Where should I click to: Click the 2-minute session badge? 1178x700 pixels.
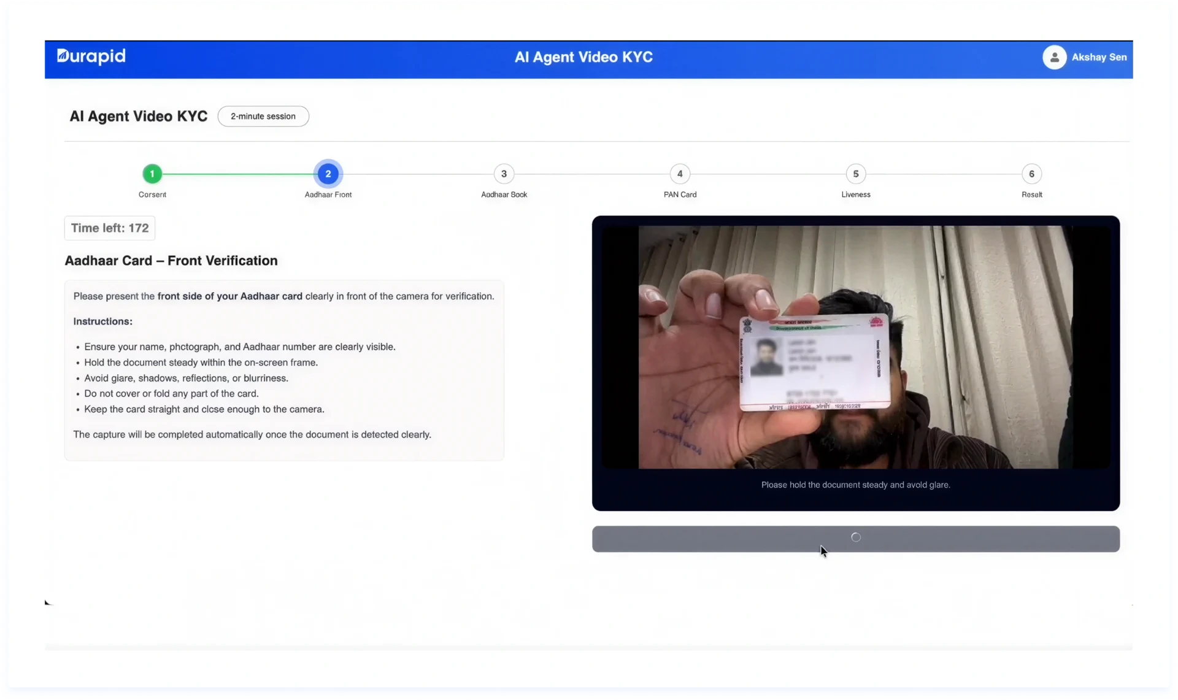[x=263, y=117]
